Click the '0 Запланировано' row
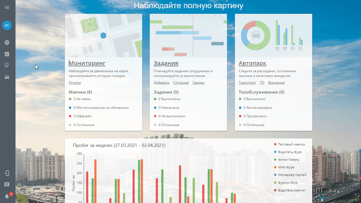The image size is (361, 203). tap(256, 108)
